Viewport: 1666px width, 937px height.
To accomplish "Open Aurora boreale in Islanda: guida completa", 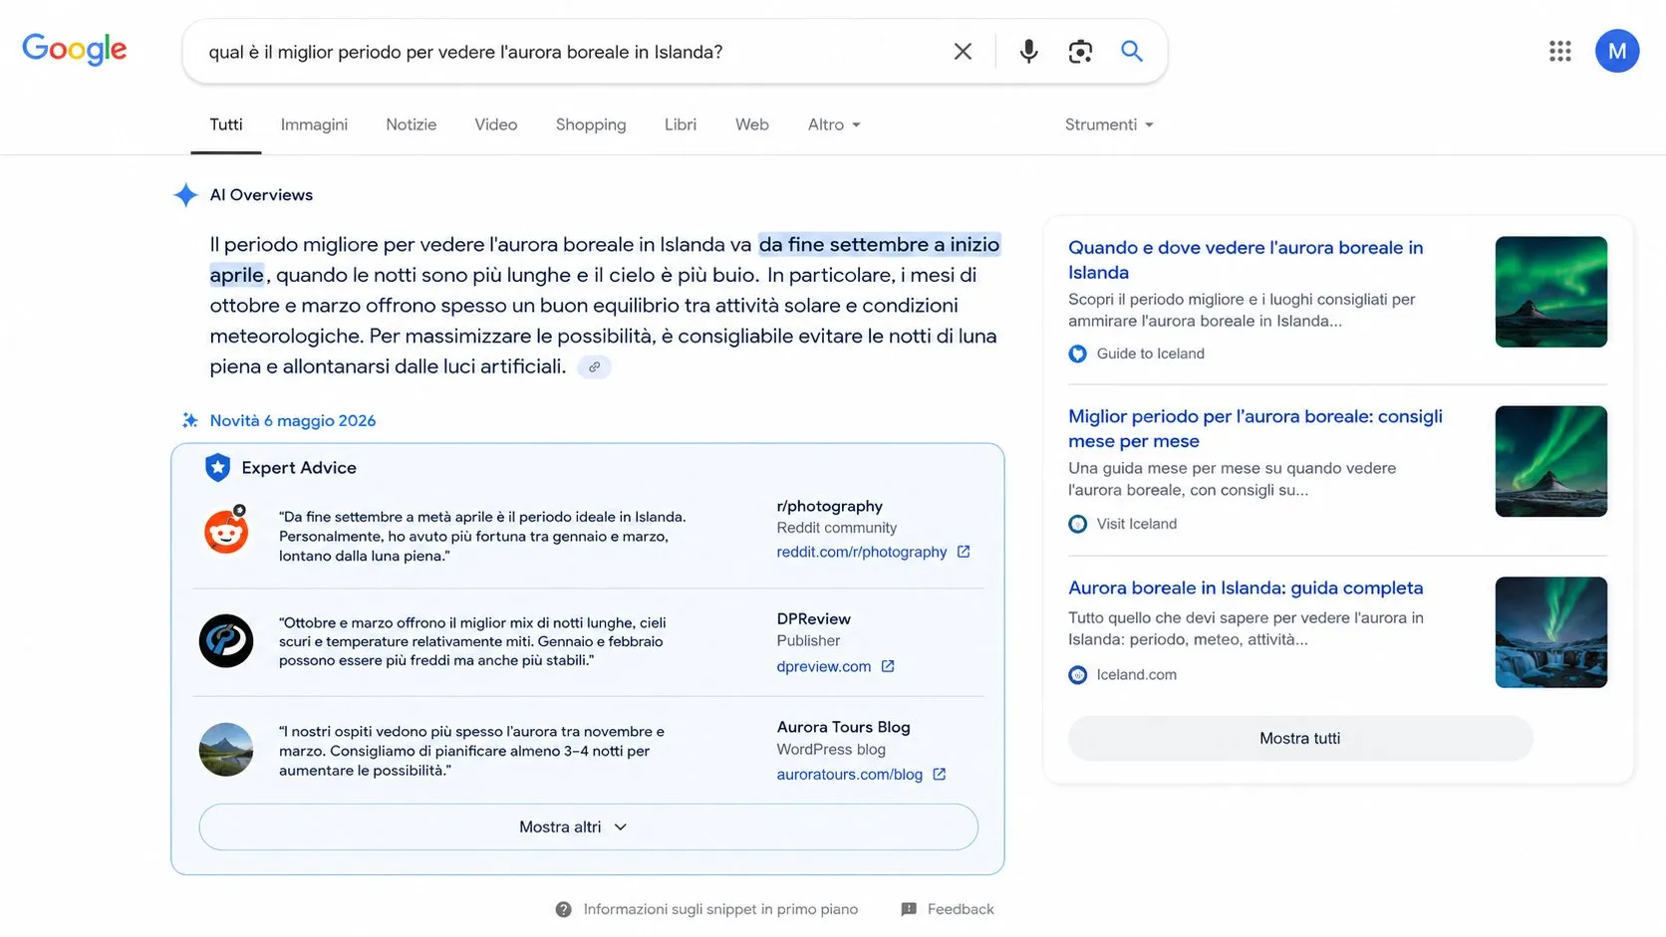I will (x=1246, y=588).
